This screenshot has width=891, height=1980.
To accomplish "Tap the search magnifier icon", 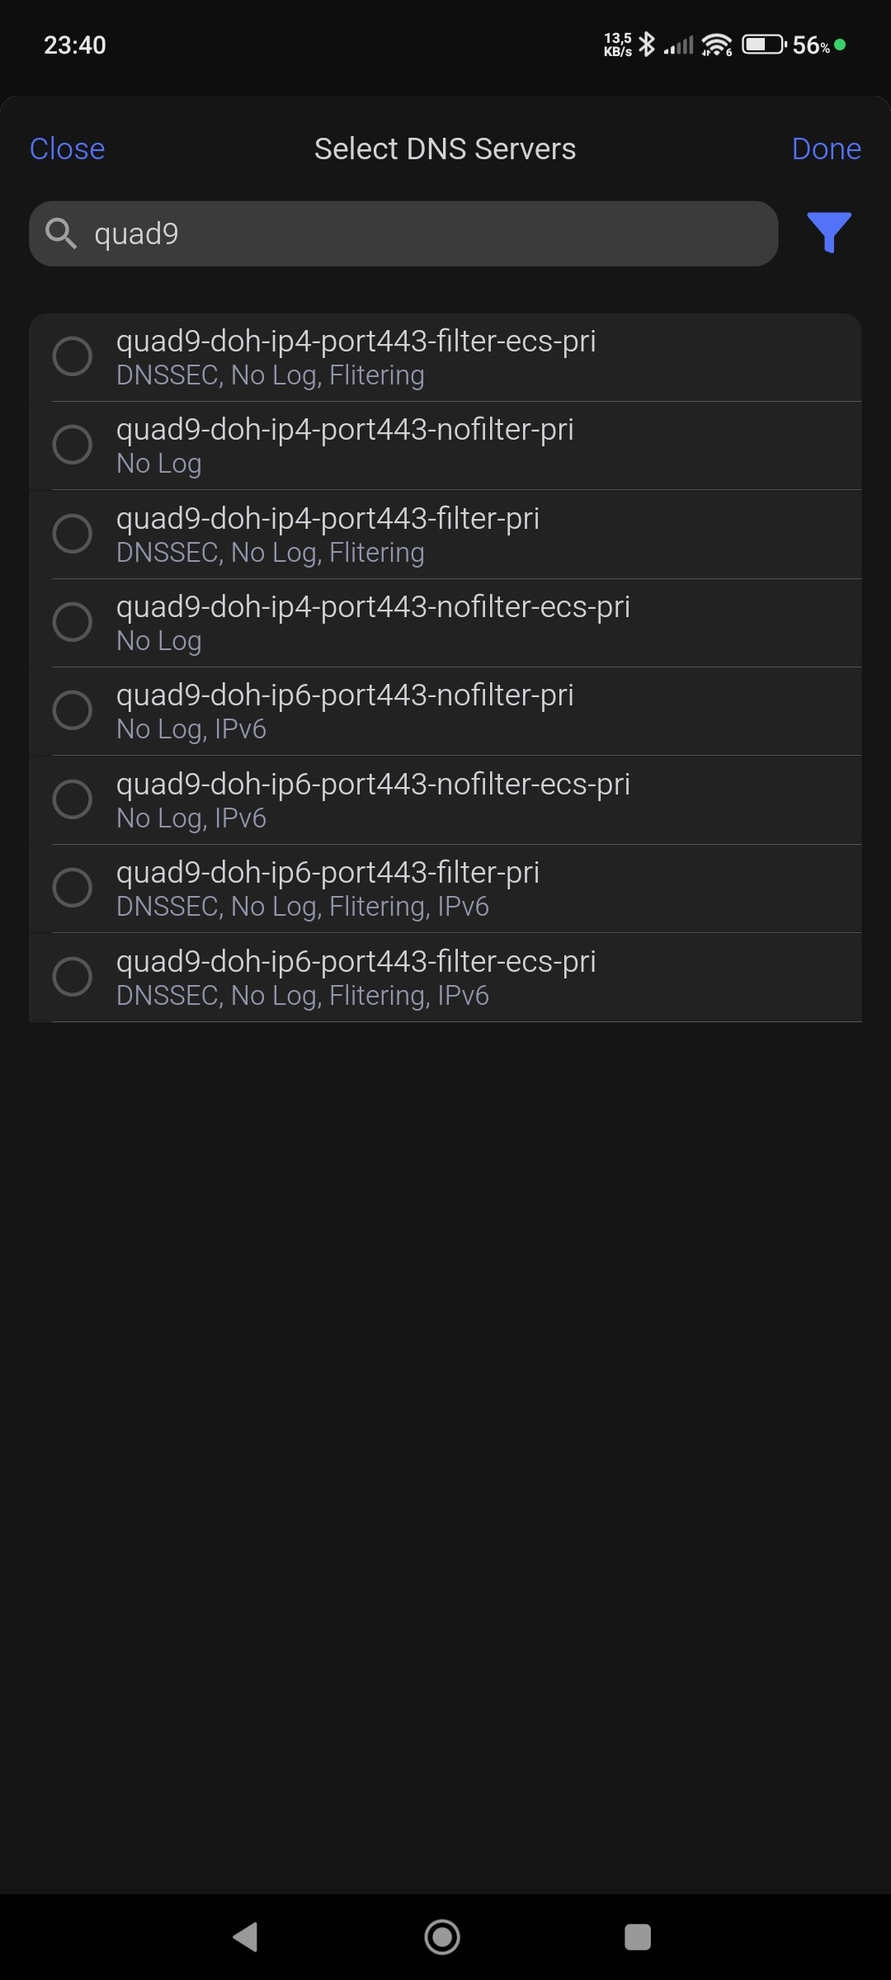I will pos(61,233).
